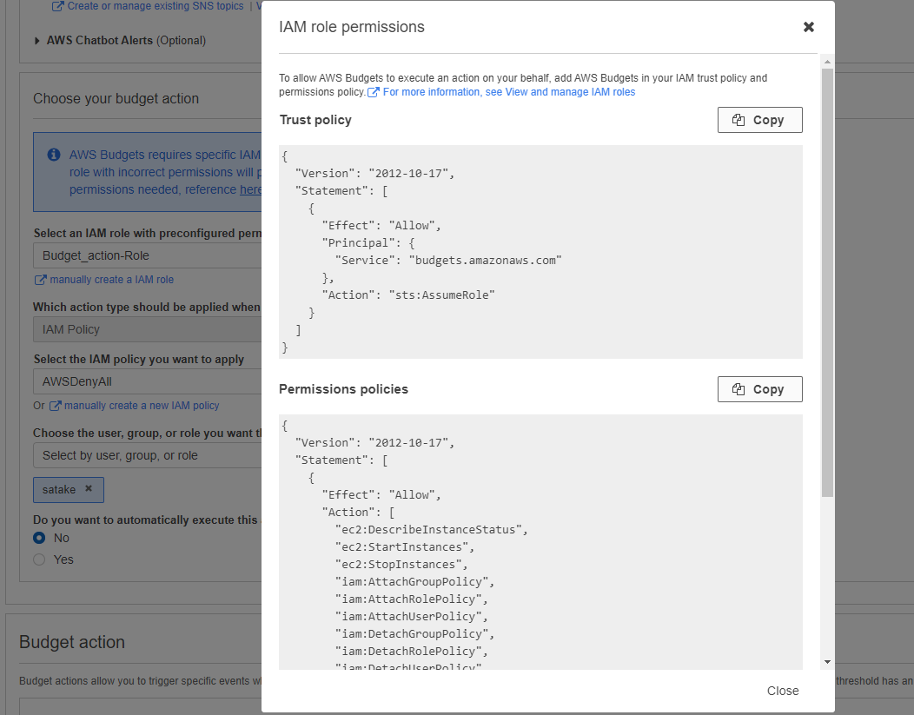This screenshot has height=715, width=914.
Task: Expand AWS Chatbot Alerts section
Action: pos(37,41)
